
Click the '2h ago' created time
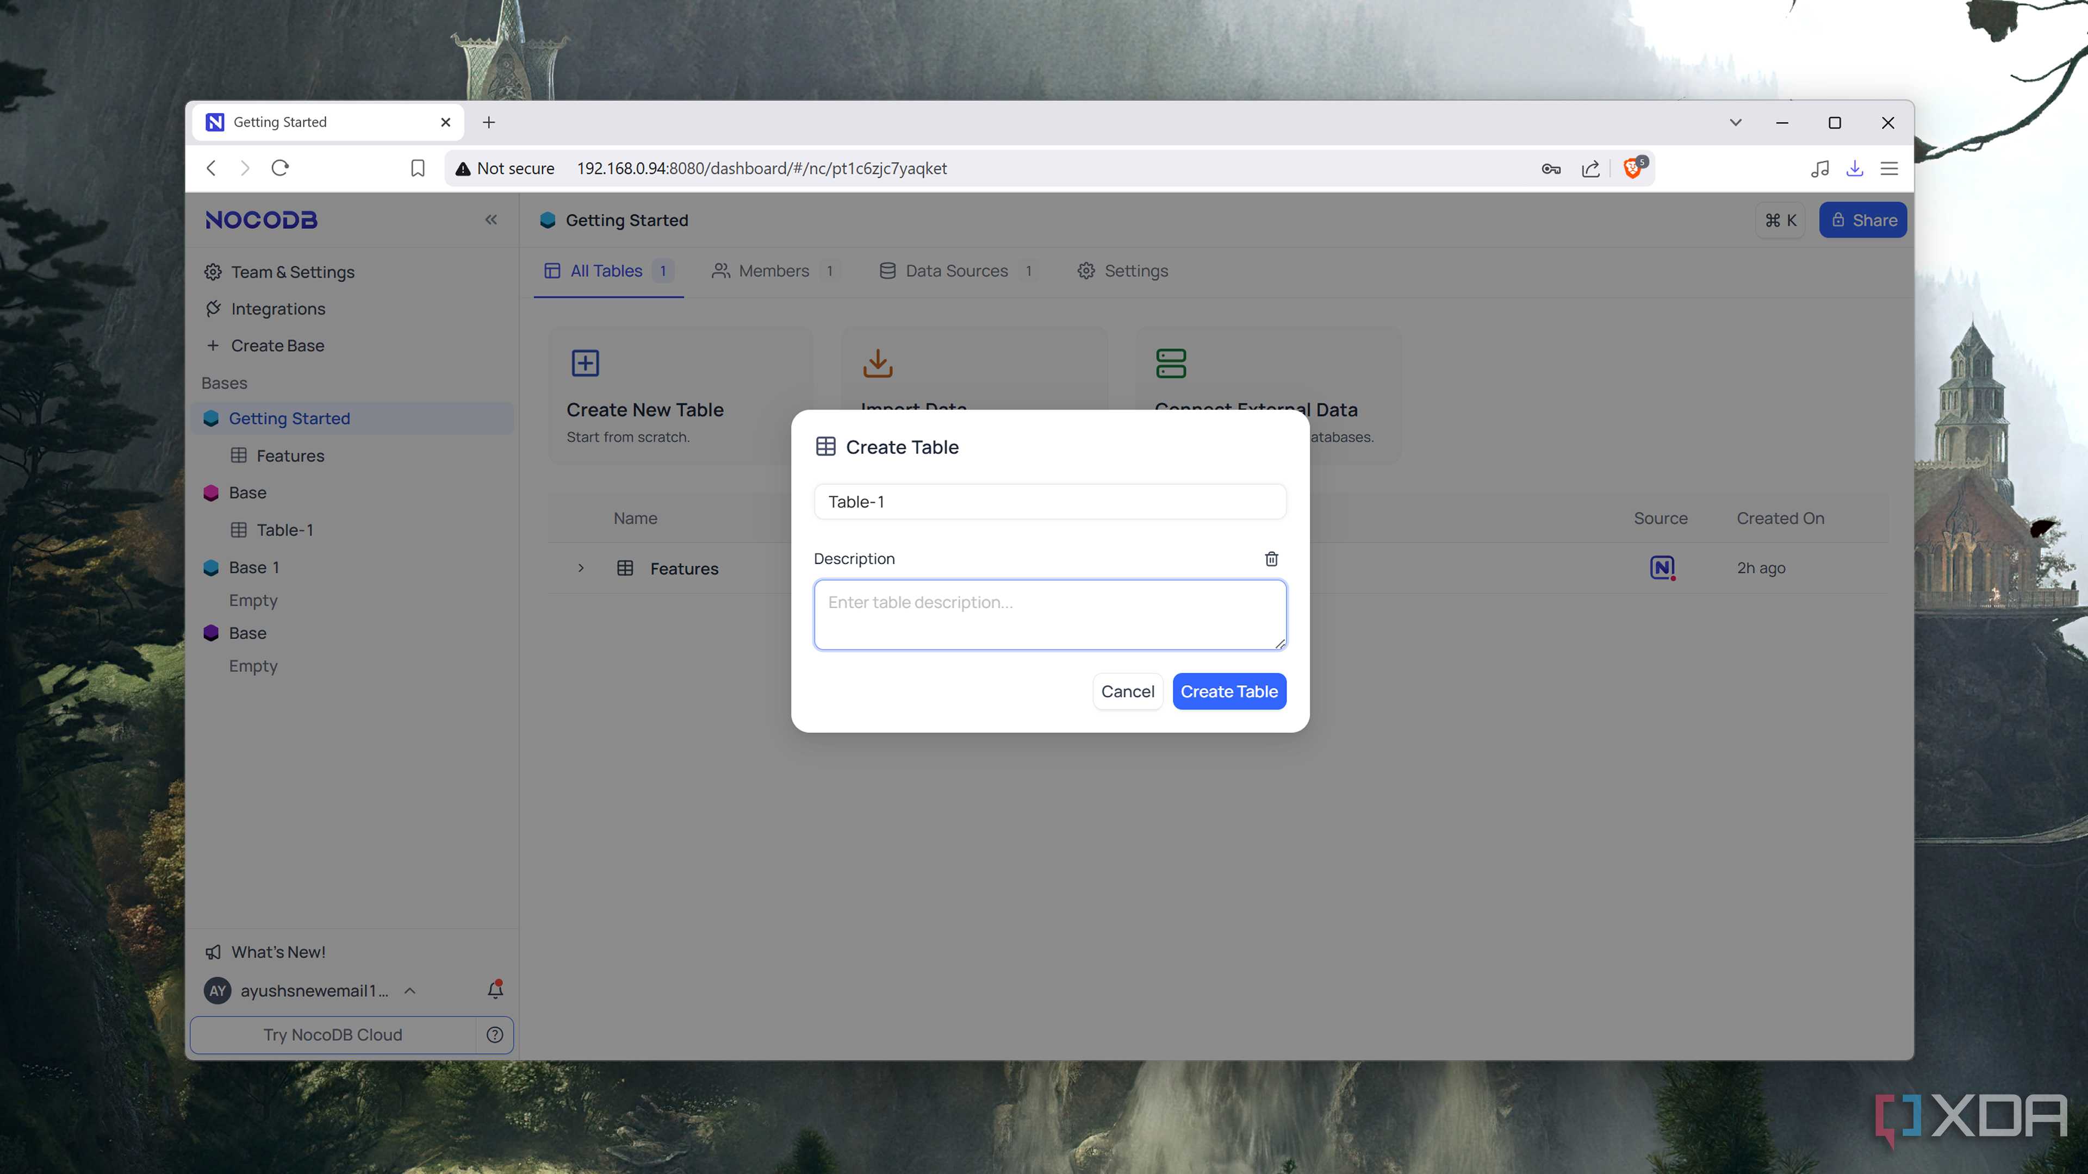pyautogui.click(x=1761, y=568)
